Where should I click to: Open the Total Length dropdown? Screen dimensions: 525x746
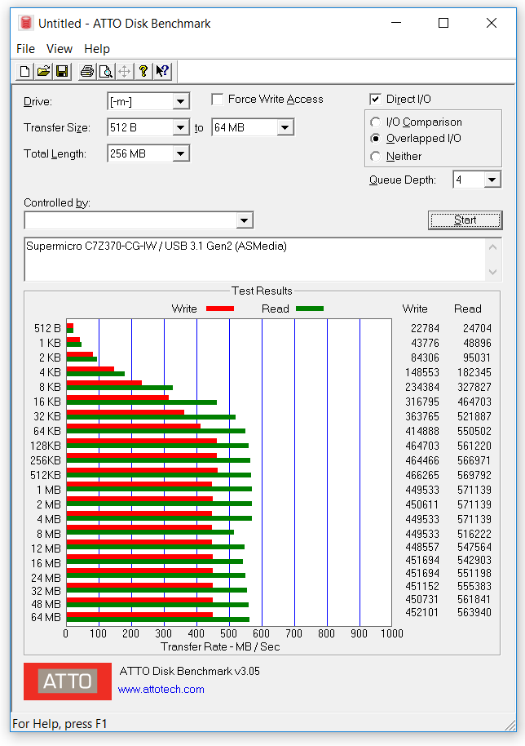tap(180, 153)
